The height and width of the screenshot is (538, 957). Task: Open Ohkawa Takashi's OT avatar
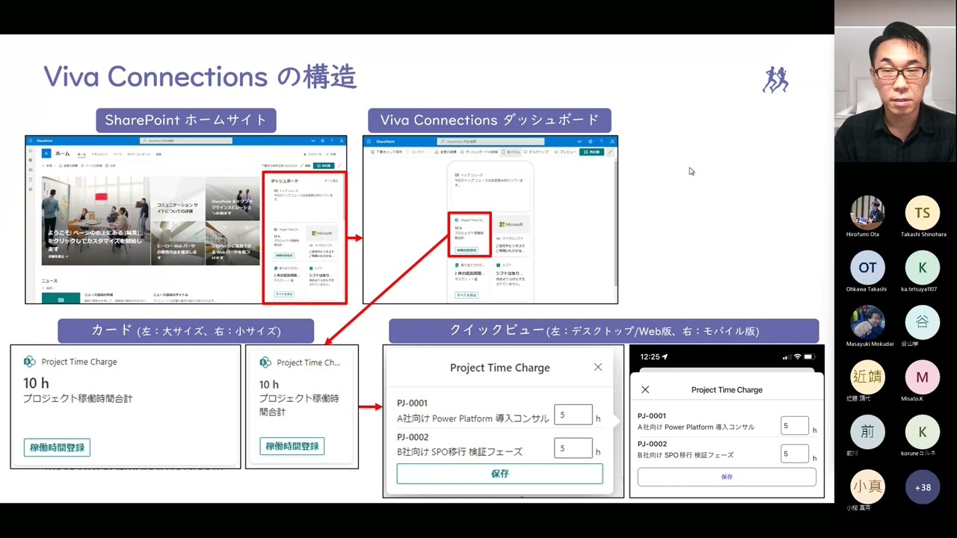coord(867,268)
